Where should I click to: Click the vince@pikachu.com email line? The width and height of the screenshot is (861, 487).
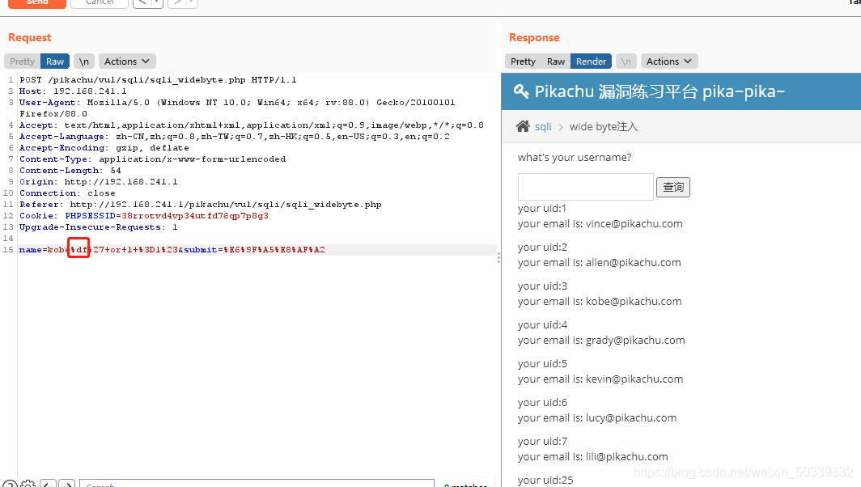(x=600, y=224)
